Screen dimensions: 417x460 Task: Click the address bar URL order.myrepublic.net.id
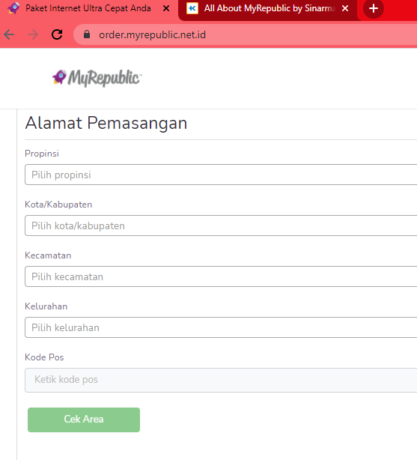[152, 35]
